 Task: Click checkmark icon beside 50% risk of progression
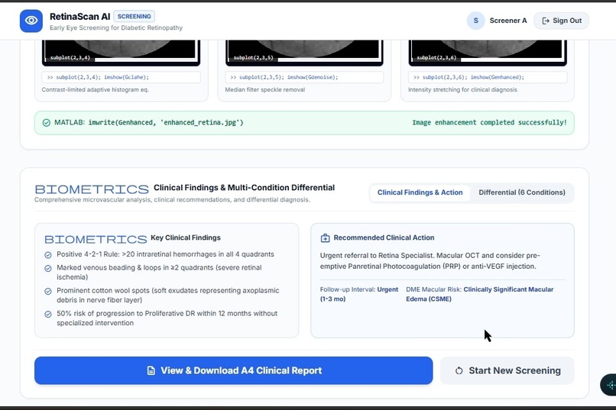click(48, 314)
